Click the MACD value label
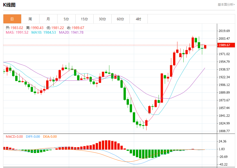Viewport: 237px width, 168px height. coord(14,137)
